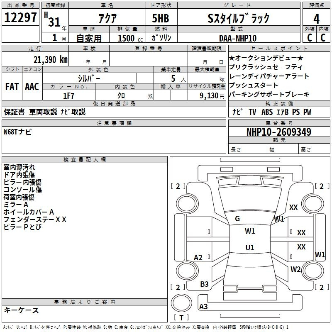Screen dimensions: 332x332
Task: Select the model code DAA-NHP10
Action: [238, 38]
